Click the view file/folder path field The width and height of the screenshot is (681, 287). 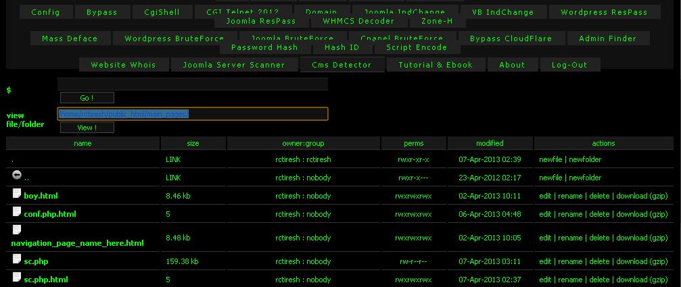point(193,114)
